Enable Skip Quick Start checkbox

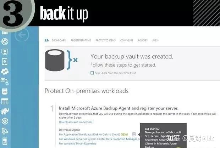(92, 73)
